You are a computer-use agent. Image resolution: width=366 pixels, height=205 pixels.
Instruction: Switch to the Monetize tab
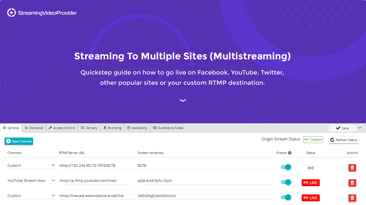pos(34,128)
